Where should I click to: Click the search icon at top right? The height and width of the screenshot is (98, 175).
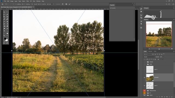(x=167, y=4)
